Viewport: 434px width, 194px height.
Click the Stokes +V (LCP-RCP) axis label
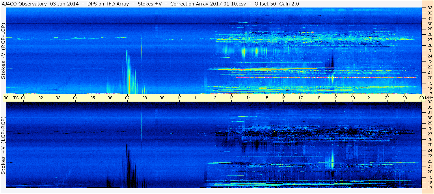pos(3,145)
